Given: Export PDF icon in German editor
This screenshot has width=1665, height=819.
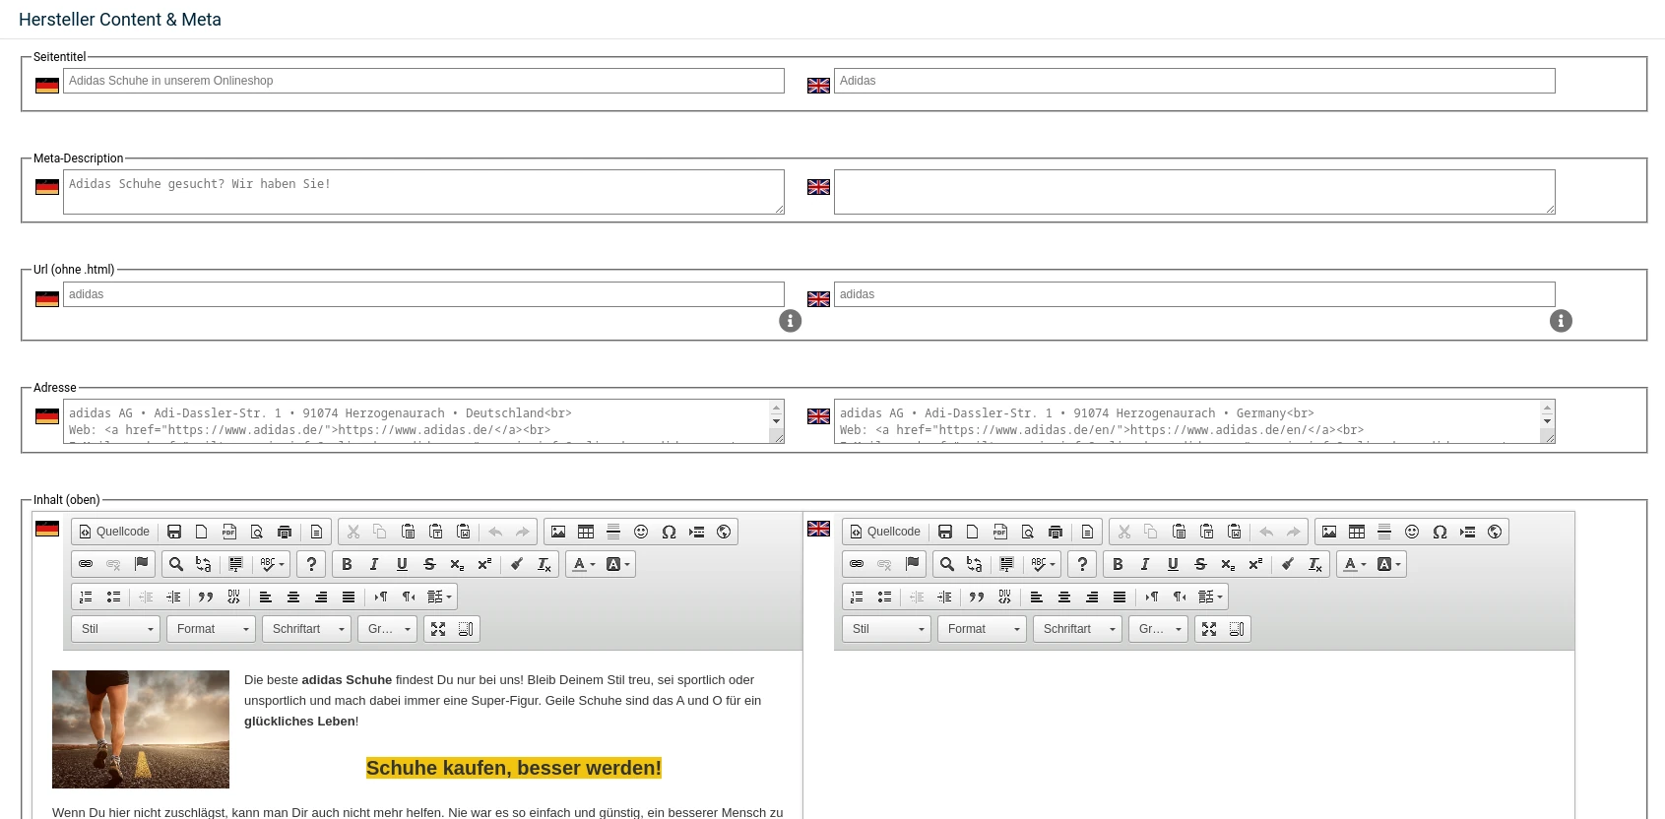Looking at the screenshot, I should tap(229, 532).
